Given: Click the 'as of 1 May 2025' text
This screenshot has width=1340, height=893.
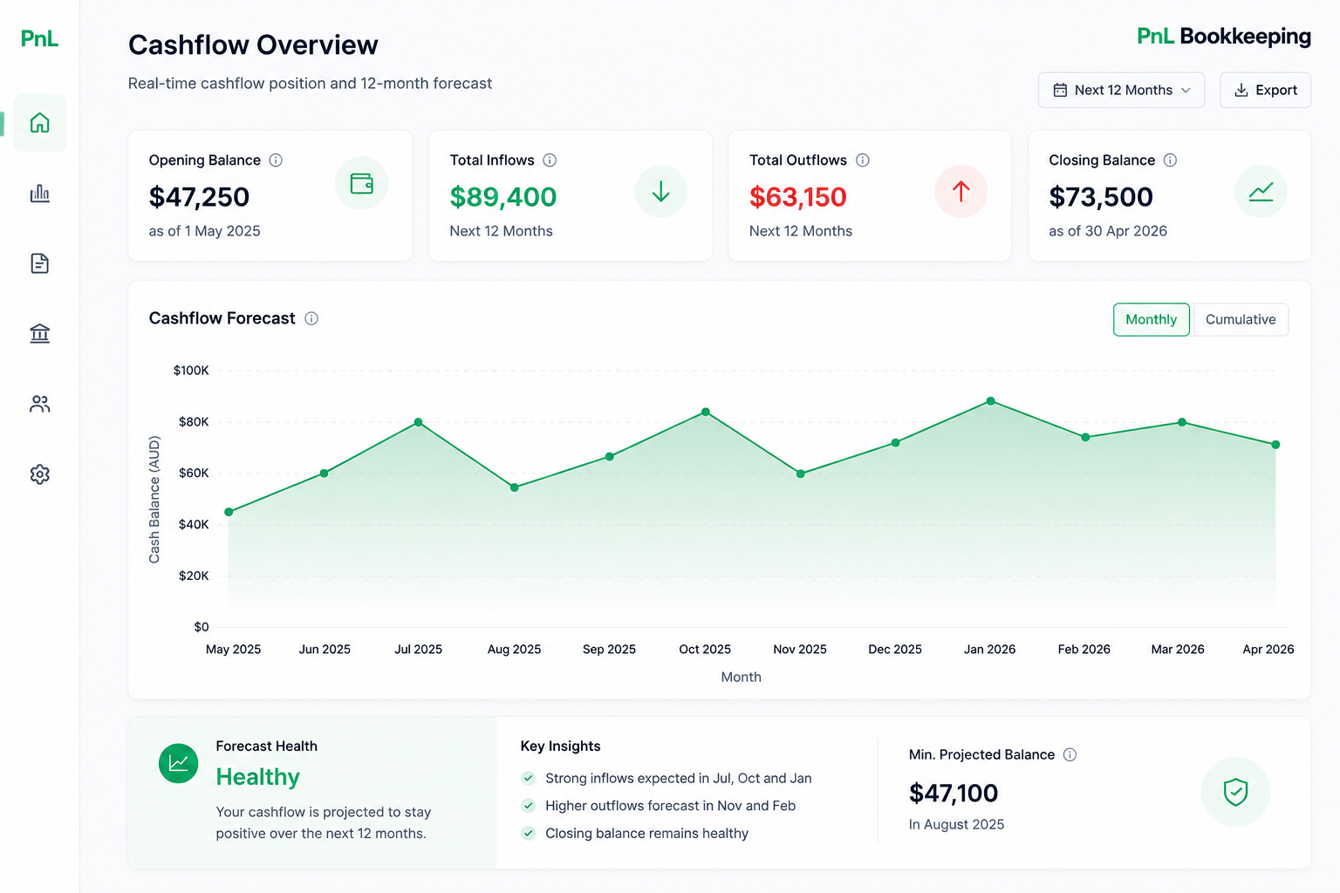Looking at the screenshot, I should pyautogui.click(x=204, y=231).
